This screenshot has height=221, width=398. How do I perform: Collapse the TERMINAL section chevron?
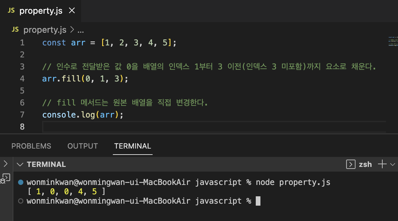(20, 165)
